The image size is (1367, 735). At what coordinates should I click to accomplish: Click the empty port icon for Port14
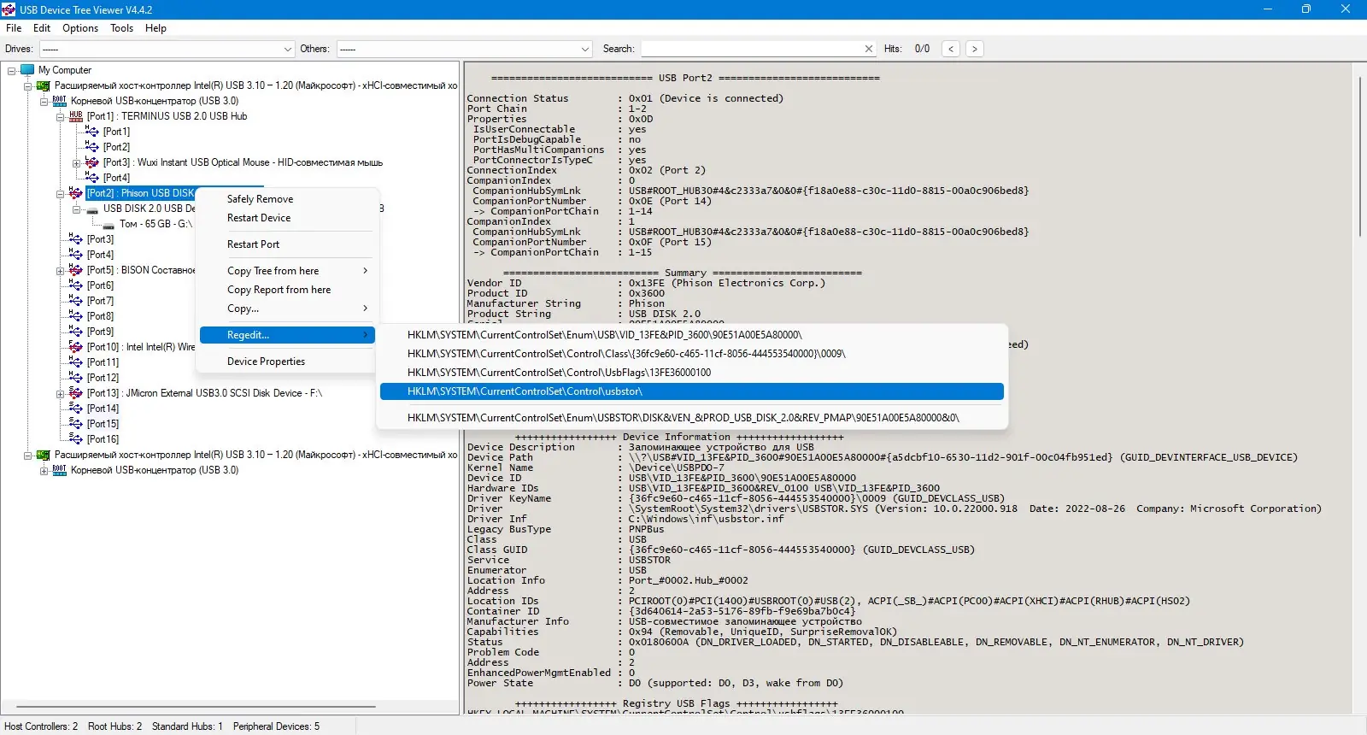coord(76,409)
